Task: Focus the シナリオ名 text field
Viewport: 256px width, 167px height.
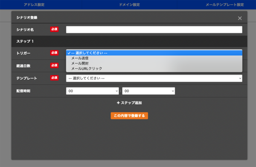Action: 154,30
